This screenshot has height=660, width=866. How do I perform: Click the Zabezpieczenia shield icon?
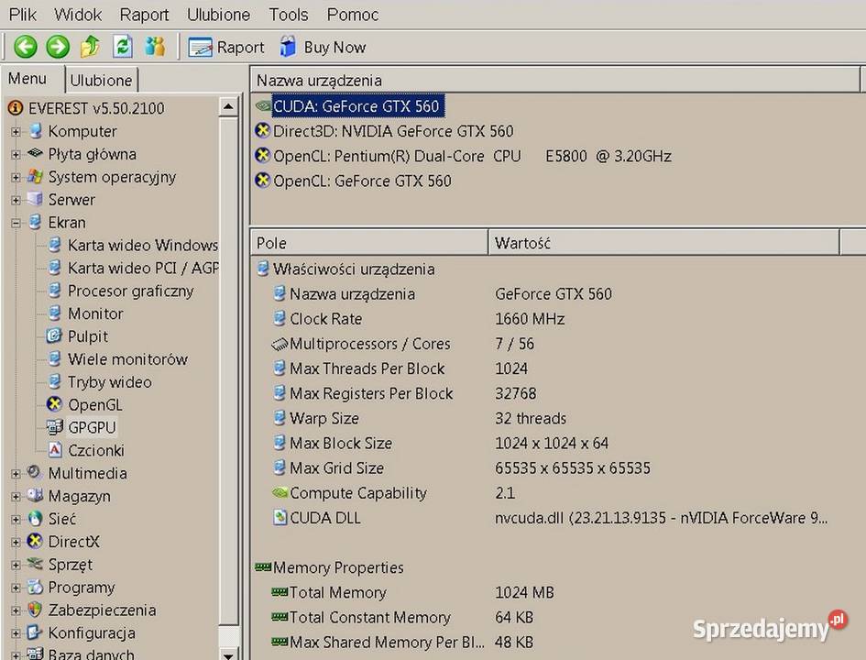35,610
